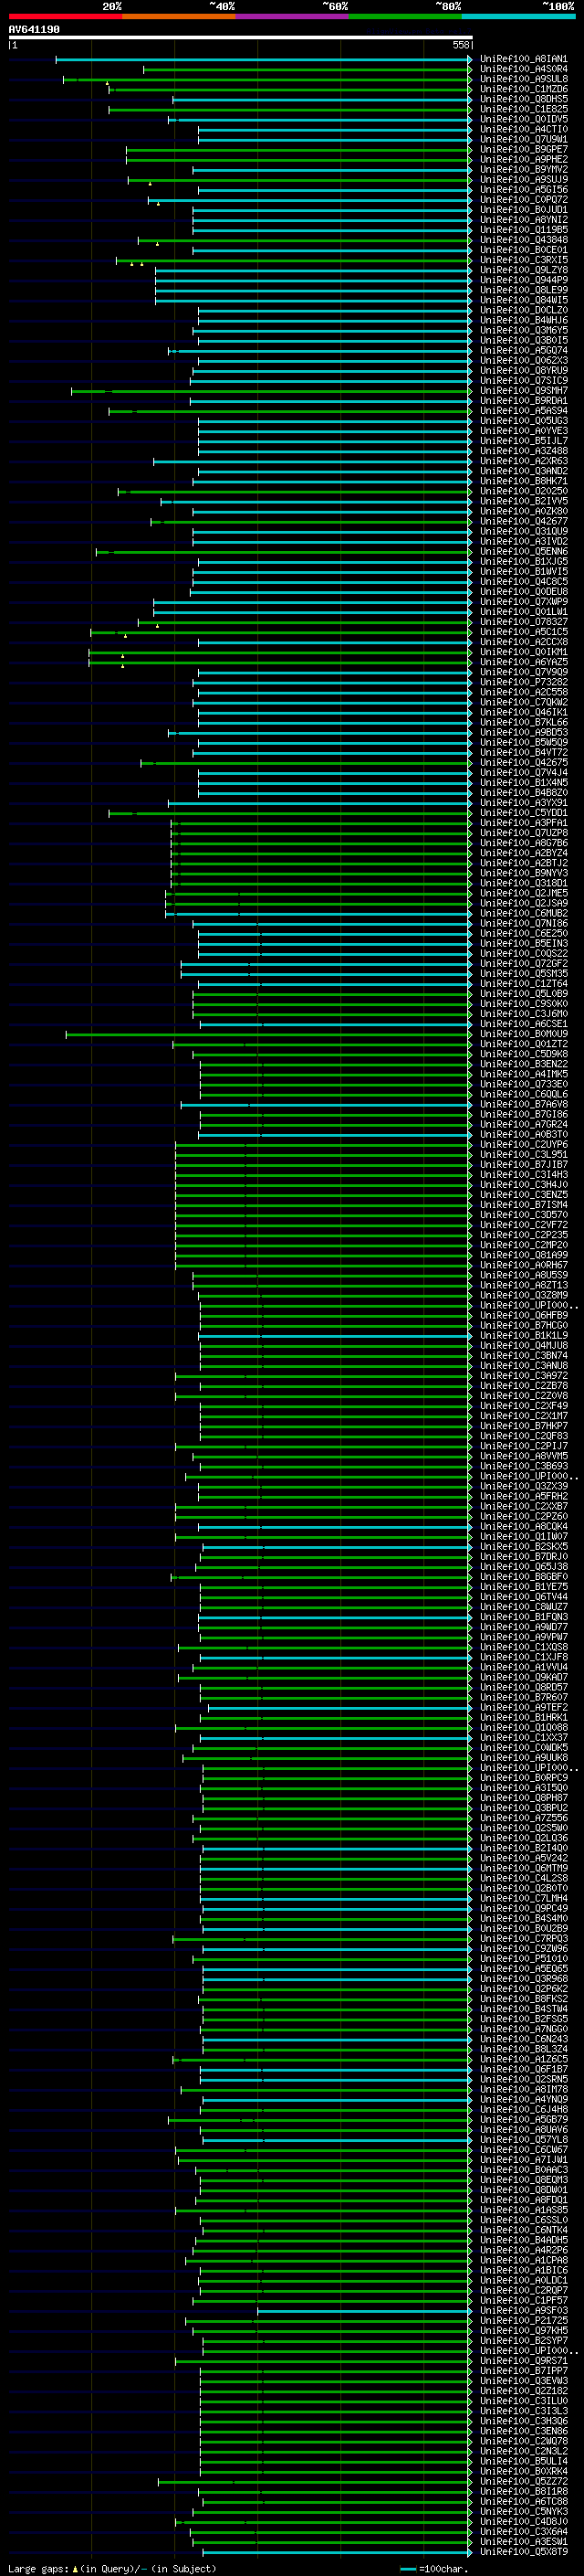The width and height of the screenshot is (584, 2576).
Task: Open hit UniRef100_A3PFA1
Action: click(523, 823)
